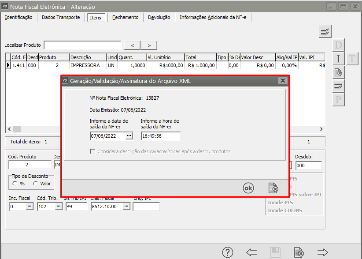This screenshot has height=259, width=362.
Task: Click the delete item icon in side toolbar
Action: coord(338,72)
